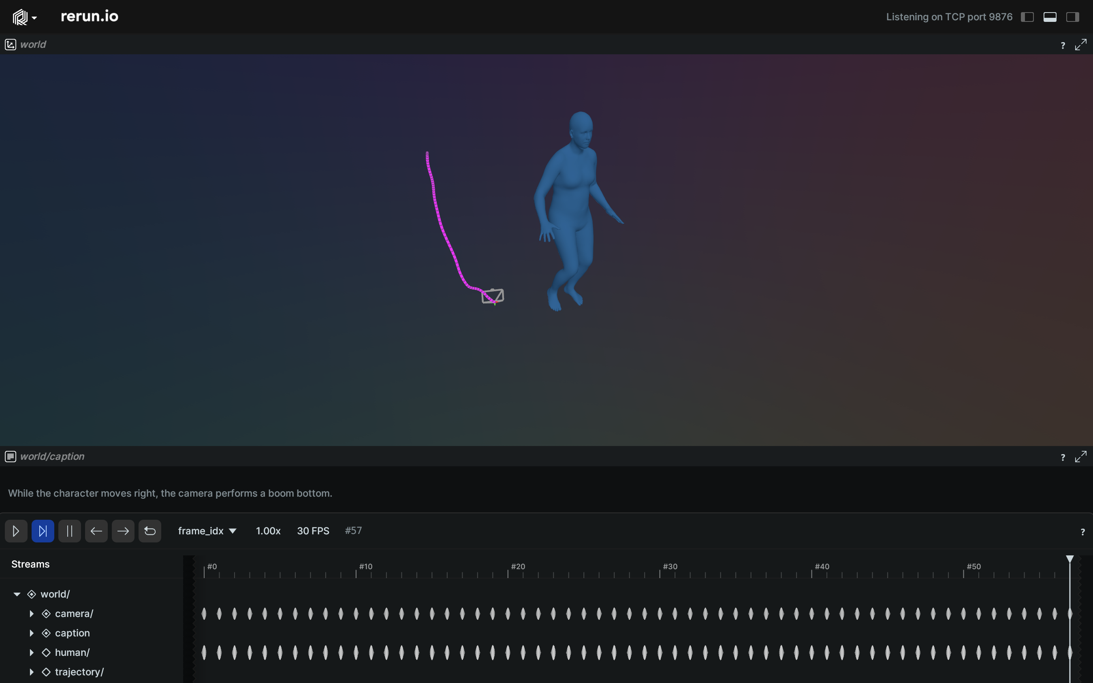Click the follow latest data button
Image resolution: width=1093 pixels, height=683 pixels.
pyautogui.click(x=43, y=531)
